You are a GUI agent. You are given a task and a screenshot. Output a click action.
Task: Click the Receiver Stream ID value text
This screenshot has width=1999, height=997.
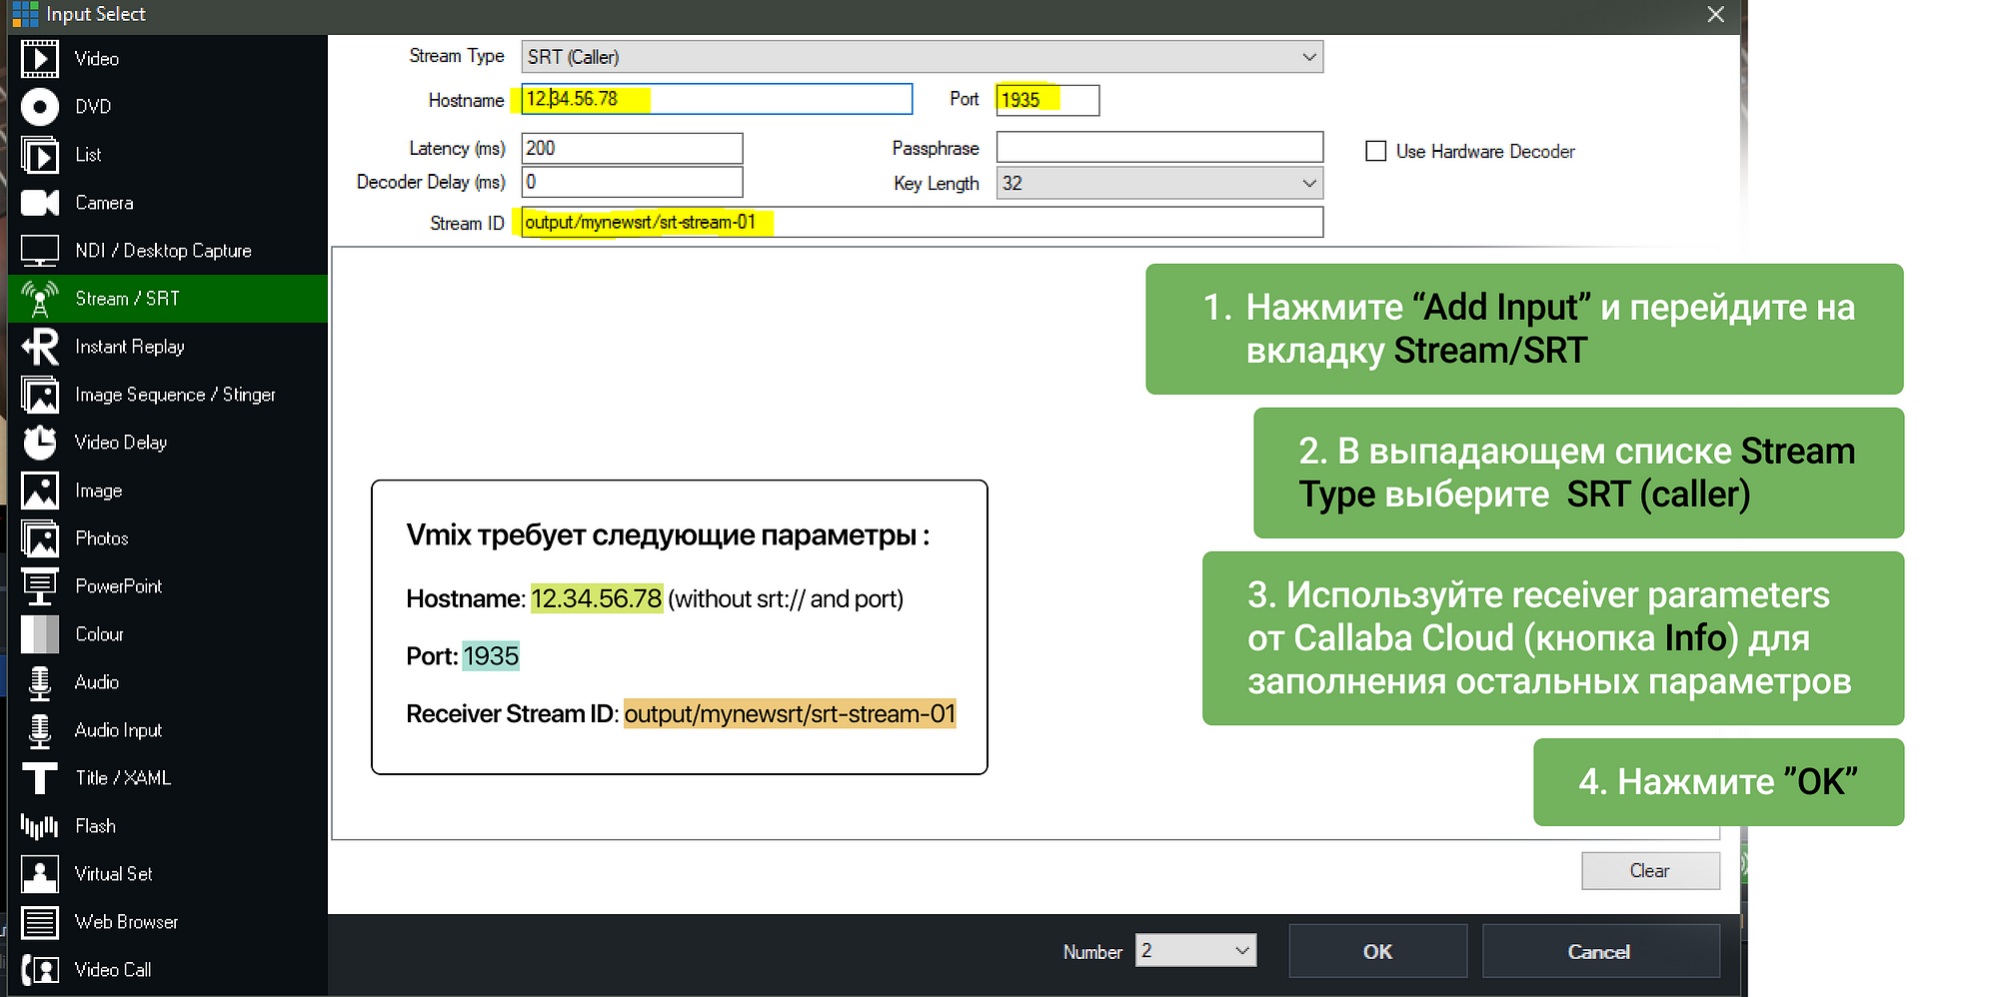pyautogui.click(x=790, y=714)
